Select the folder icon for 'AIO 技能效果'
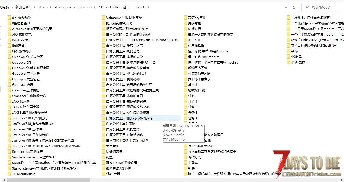 (9, 35)
